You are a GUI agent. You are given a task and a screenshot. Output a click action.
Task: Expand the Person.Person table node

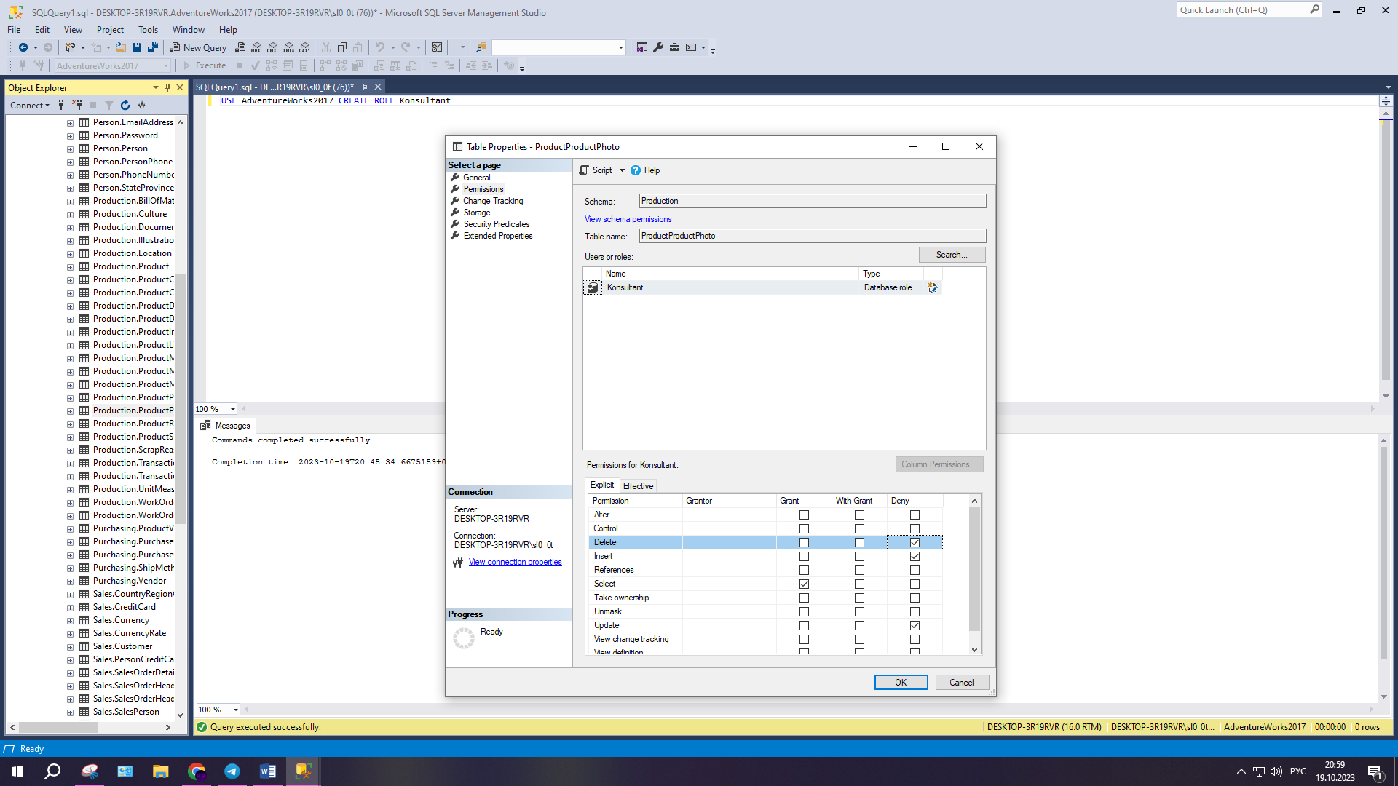[x=71, y=149]
